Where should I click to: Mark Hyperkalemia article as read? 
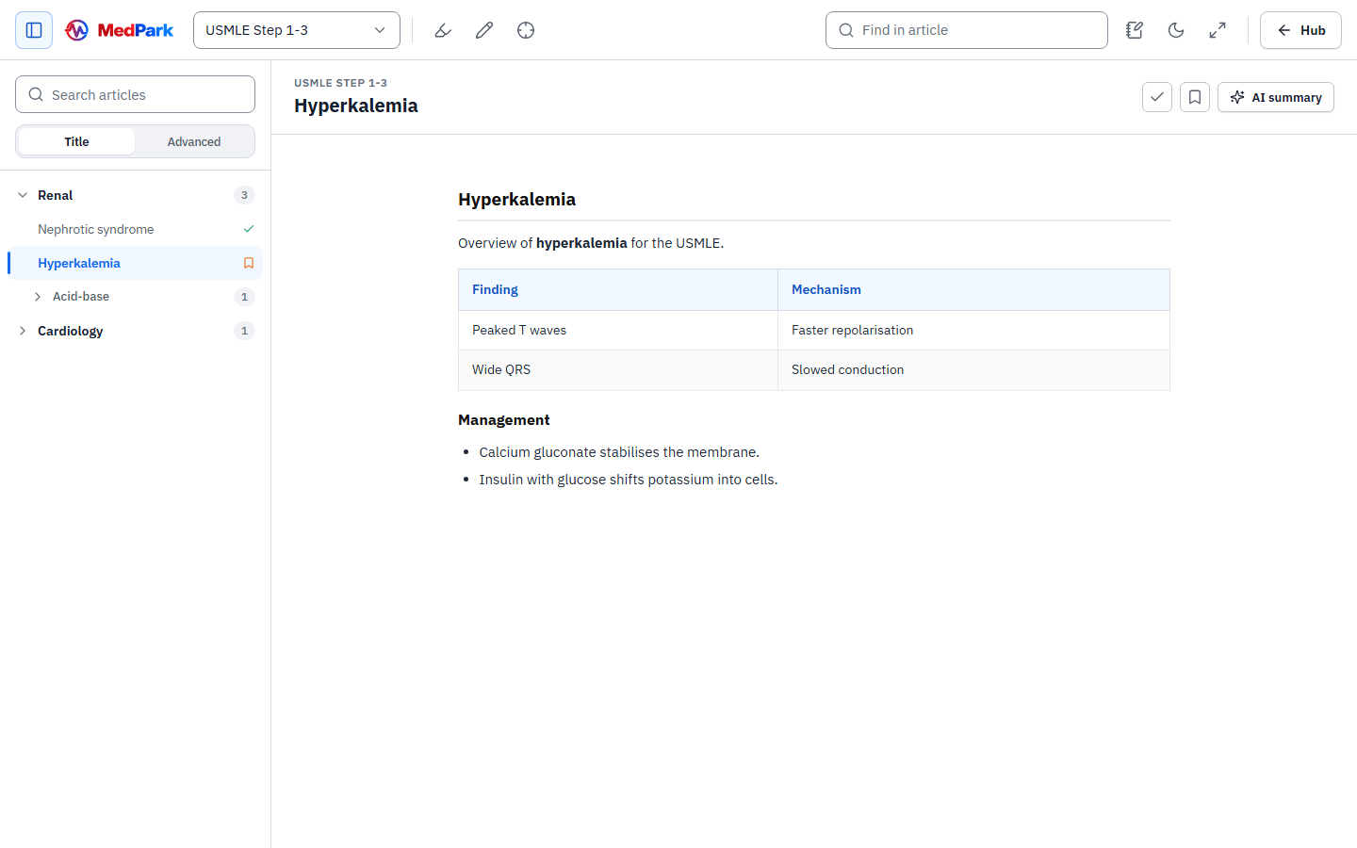1157,97
